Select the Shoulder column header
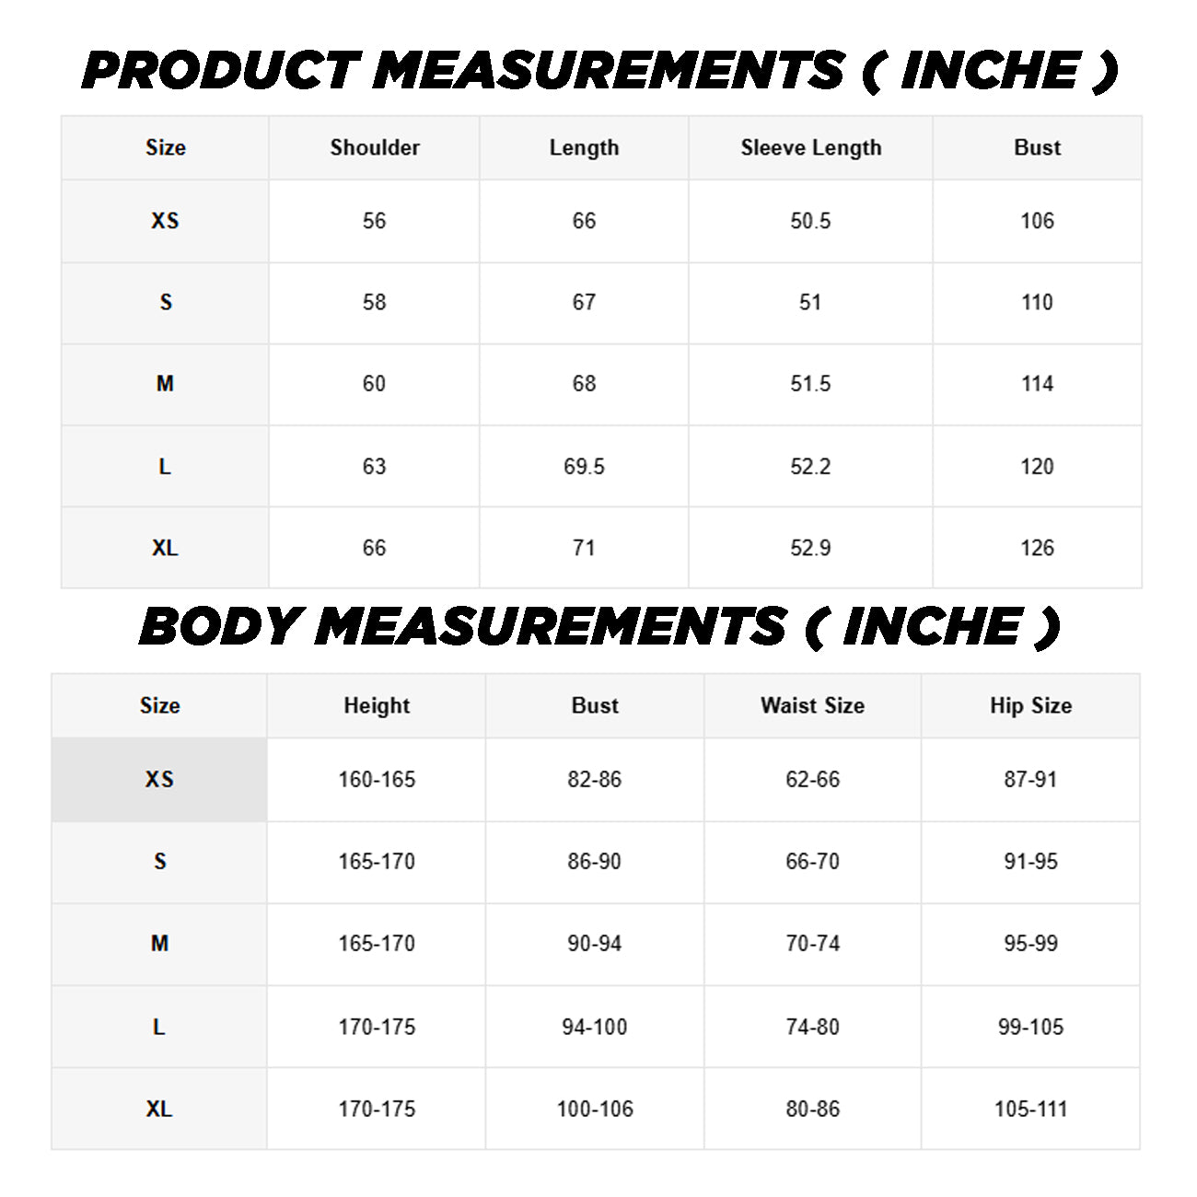Image resolution: width=1197 pixels, height=1197 pixels. click(x=374, y=147)
